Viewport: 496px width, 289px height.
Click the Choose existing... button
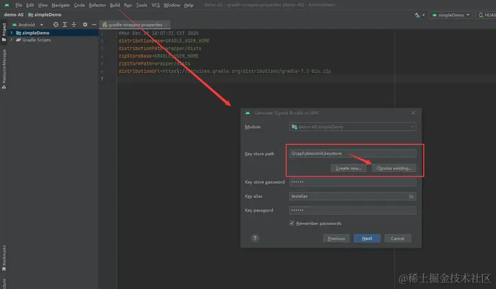394,169
